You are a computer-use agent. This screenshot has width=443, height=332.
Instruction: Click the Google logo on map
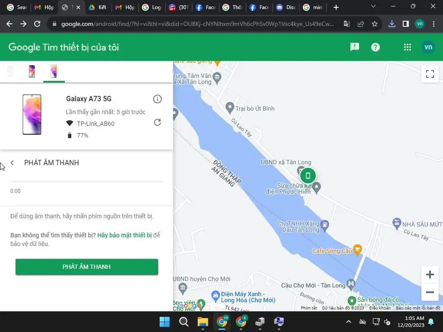click(189, 305)
